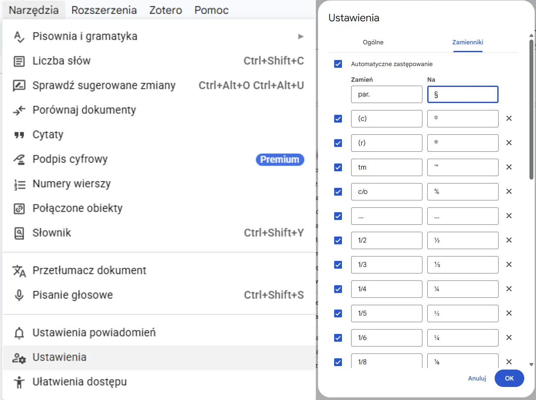
Task: Select the Pisownia i gramatyka spell-check icon
Action: coord(18,37)
